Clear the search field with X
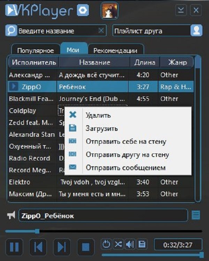 (101, 31)
